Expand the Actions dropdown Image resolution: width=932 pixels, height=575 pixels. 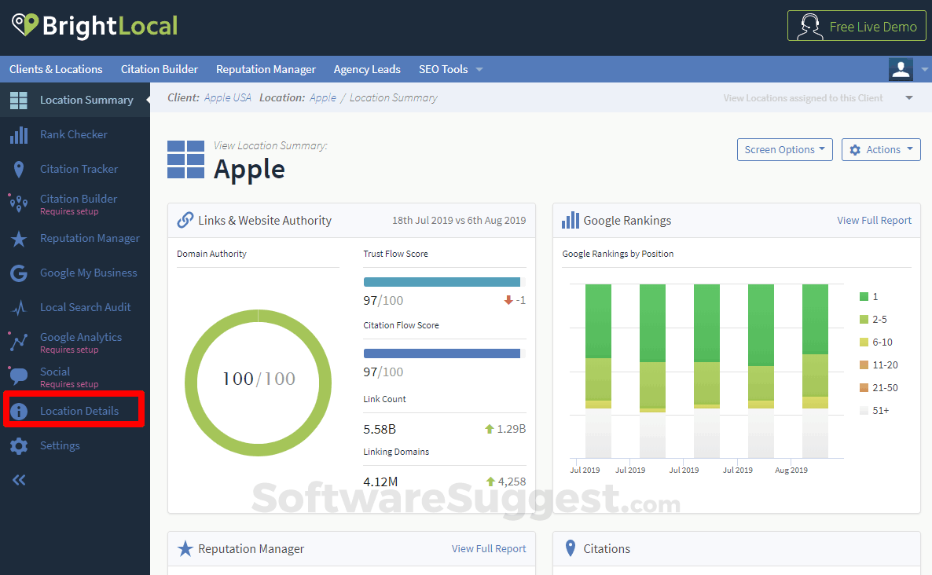tap(881, 149)
